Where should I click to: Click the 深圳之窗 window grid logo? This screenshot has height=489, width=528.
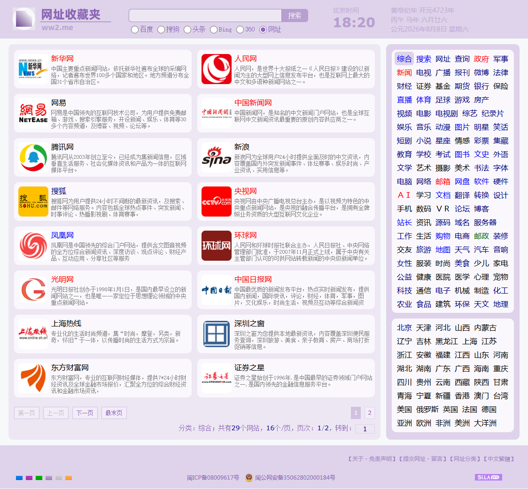pos(217,334)
